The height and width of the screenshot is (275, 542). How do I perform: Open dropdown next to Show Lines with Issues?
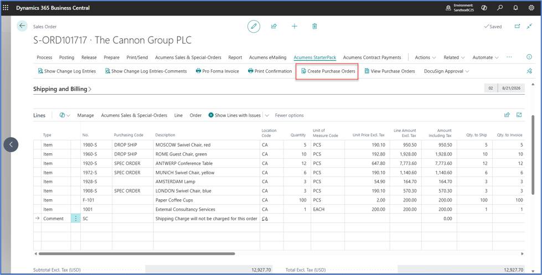pos(267,116)
